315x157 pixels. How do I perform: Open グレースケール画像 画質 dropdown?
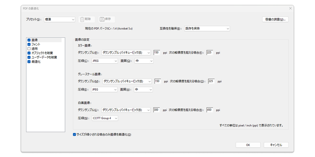point(143,90)
